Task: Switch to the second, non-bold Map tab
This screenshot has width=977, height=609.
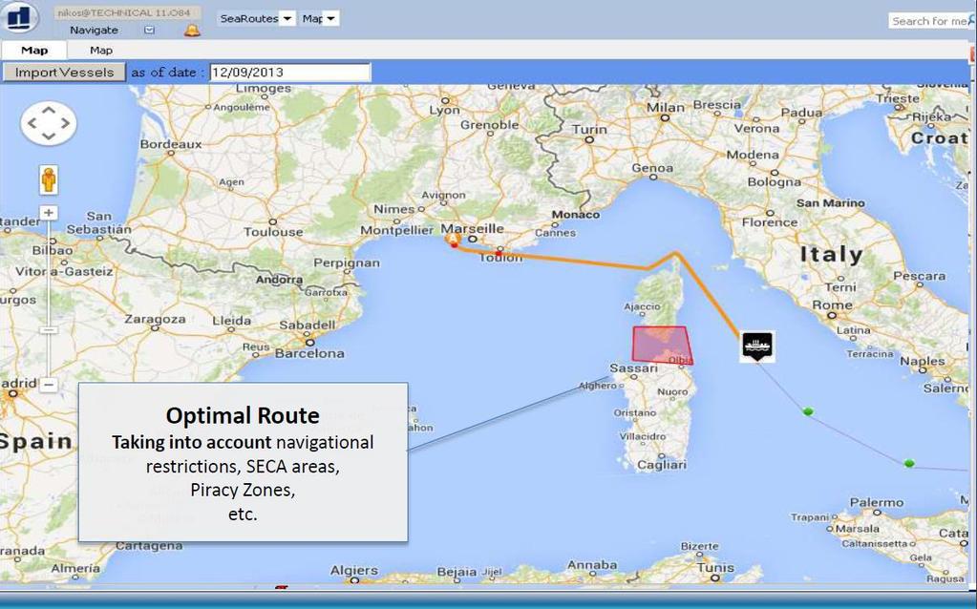Action: pyautogui.click(x=101, y=51)
